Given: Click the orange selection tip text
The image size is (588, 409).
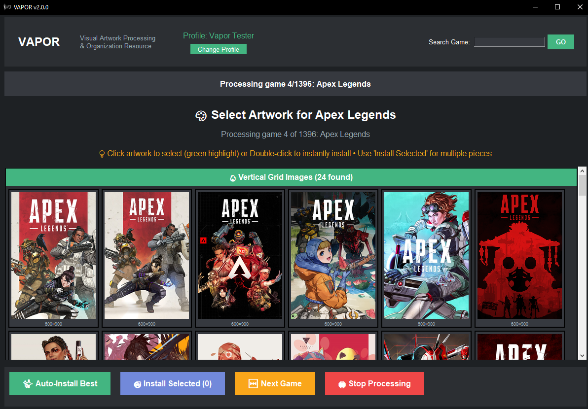Looking at the screenshot, I should (299, 154).
